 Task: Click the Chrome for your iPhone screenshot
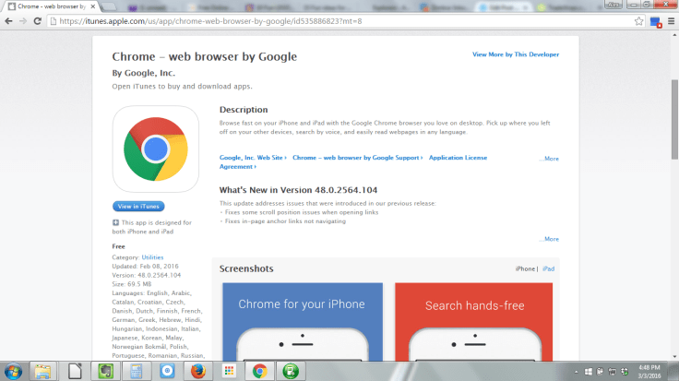point(303,322)
